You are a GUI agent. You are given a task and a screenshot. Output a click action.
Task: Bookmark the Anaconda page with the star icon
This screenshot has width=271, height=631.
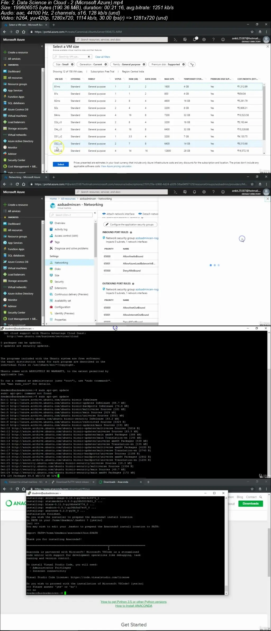[252, 489]
